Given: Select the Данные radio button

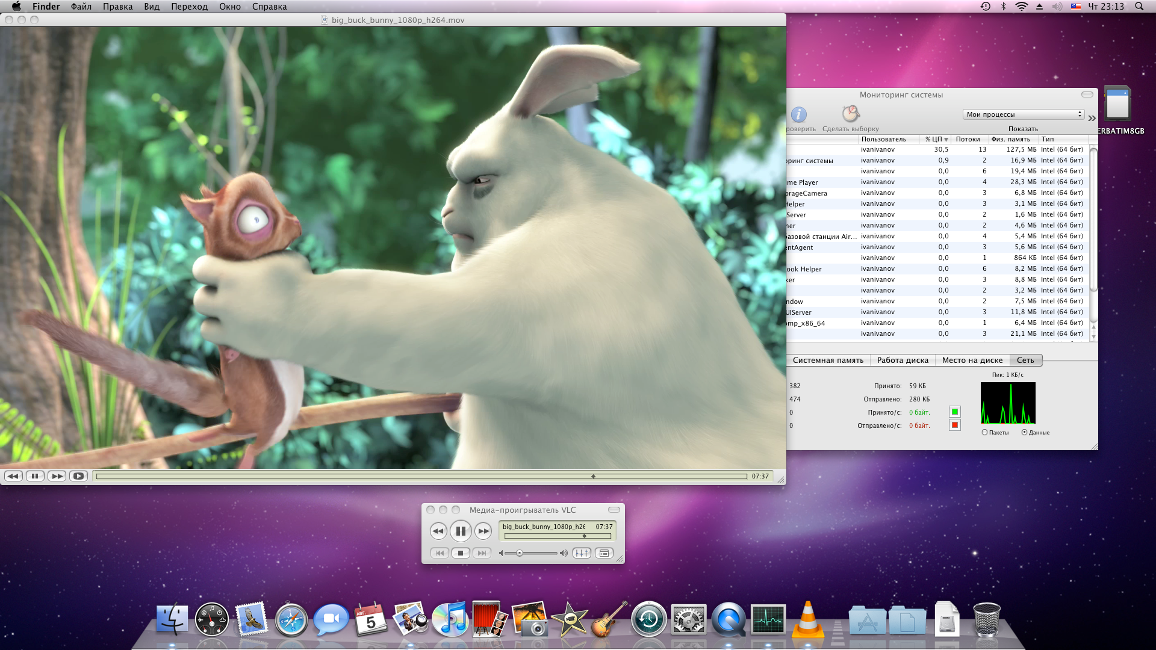Looking at the screenshot, I should click(1024, 432).
